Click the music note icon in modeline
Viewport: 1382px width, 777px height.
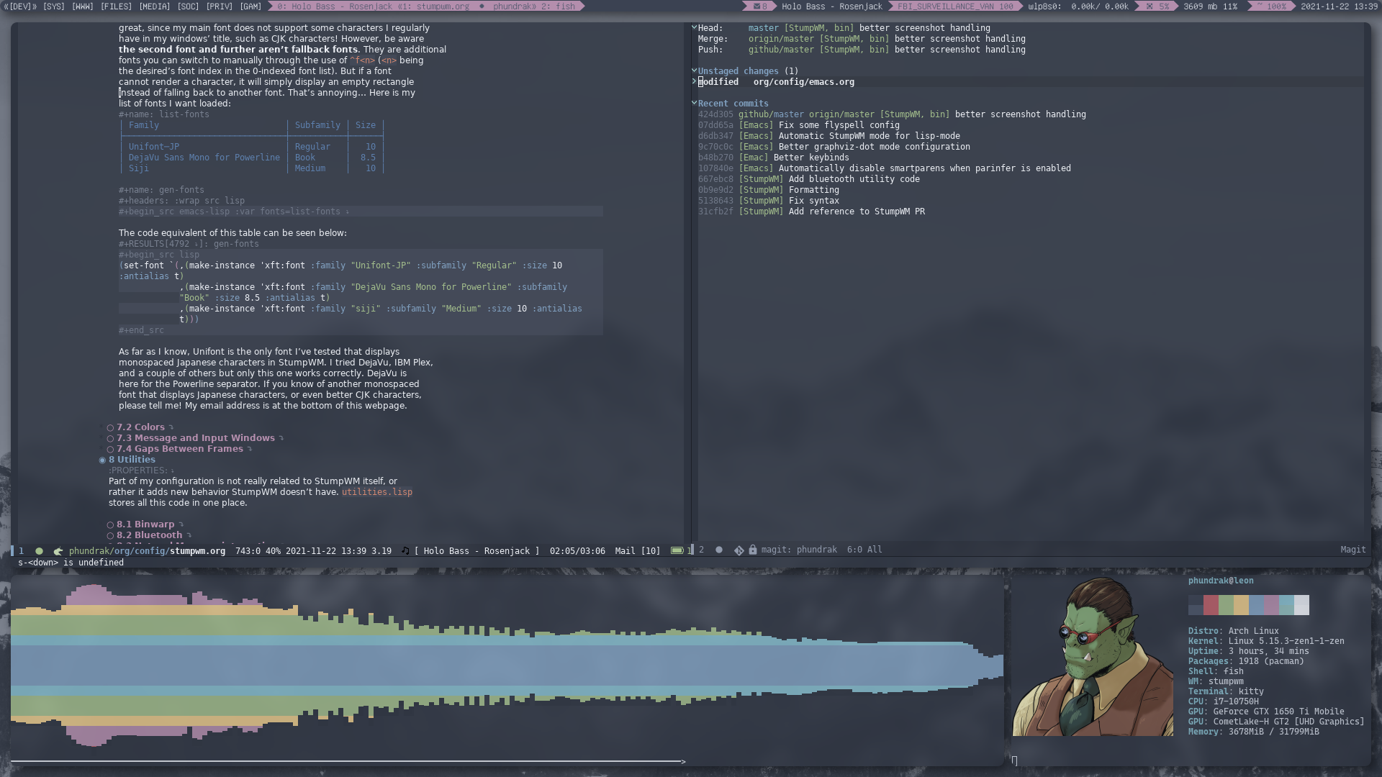(402, 550)
